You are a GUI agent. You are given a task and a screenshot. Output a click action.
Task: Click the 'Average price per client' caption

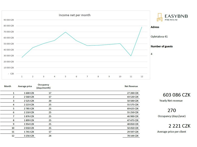172,132
